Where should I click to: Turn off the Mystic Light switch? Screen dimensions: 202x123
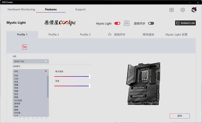pyautogui.click(x=117, y=23)
